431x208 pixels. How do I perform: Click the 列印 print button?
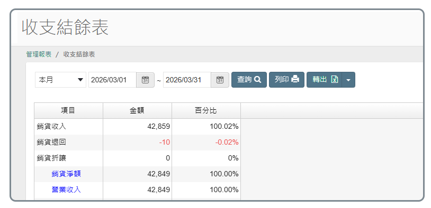tap(286, 80)
